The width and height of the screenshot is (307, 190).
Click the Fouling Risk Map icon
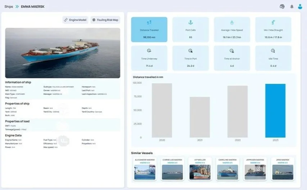(94, 20)
